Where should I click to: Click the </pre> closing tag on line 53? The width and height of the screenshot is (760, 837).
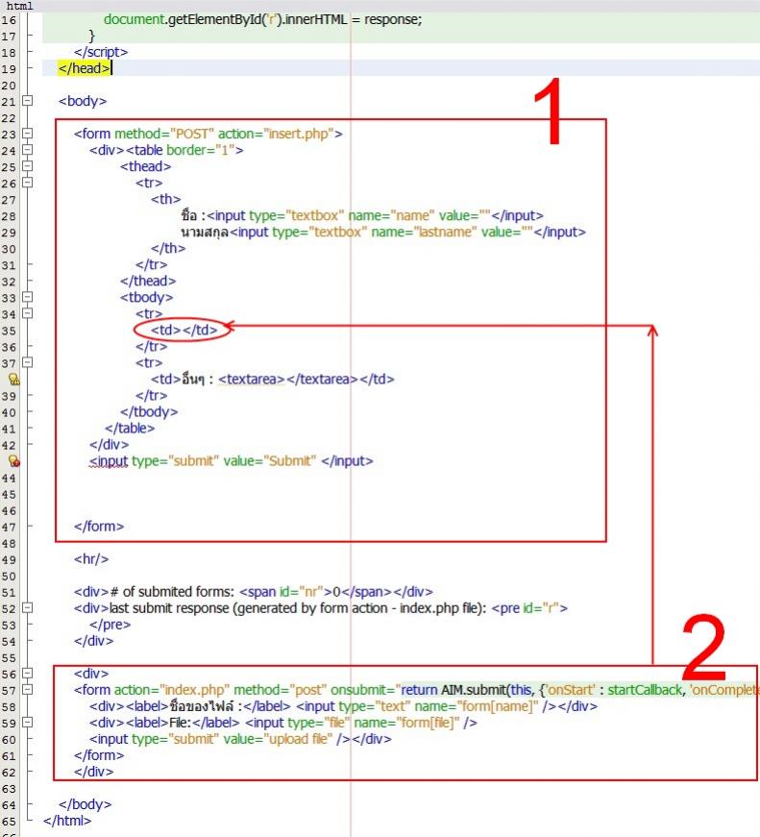[x=110, y=624]
